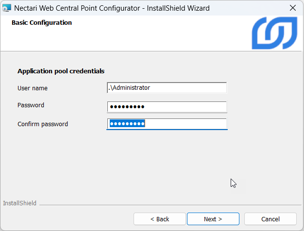Viewport: 304px width, 231px height.
Task: Focus the Password input field
Action: pos(167,107)
